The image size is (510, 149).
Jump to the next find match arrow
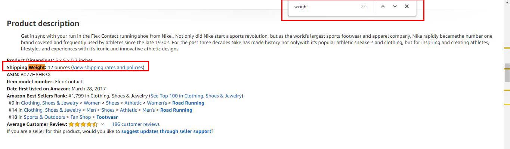pyautogui.click(x=395, y=7)
